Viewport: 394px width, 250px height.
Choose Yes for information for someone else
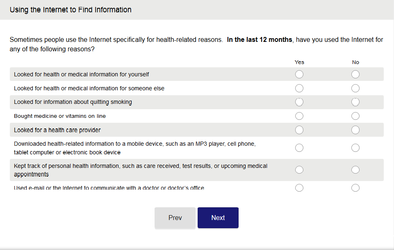[299, 88]
